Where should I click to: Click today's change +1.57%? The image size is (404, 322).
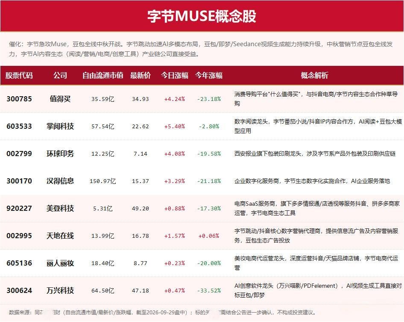coord(174,236)
